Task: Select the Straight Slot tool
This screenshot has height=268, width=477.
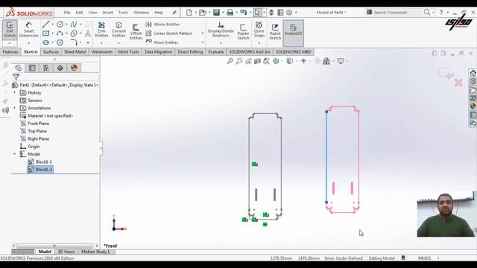Action: (45, 42)
